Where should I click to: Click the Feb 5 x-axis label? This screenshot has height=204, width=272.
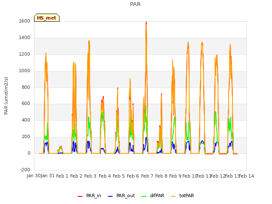tap(119, 176)
